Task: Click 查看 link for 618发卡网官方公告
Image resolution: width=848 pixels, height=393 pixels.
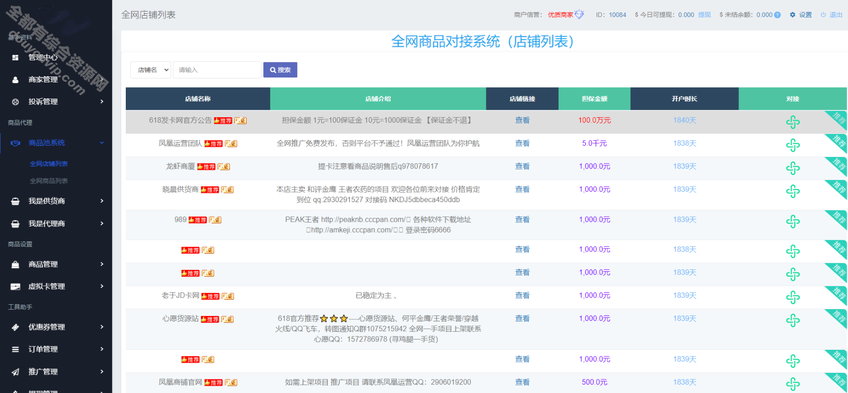Action: (x=522, y=120)
